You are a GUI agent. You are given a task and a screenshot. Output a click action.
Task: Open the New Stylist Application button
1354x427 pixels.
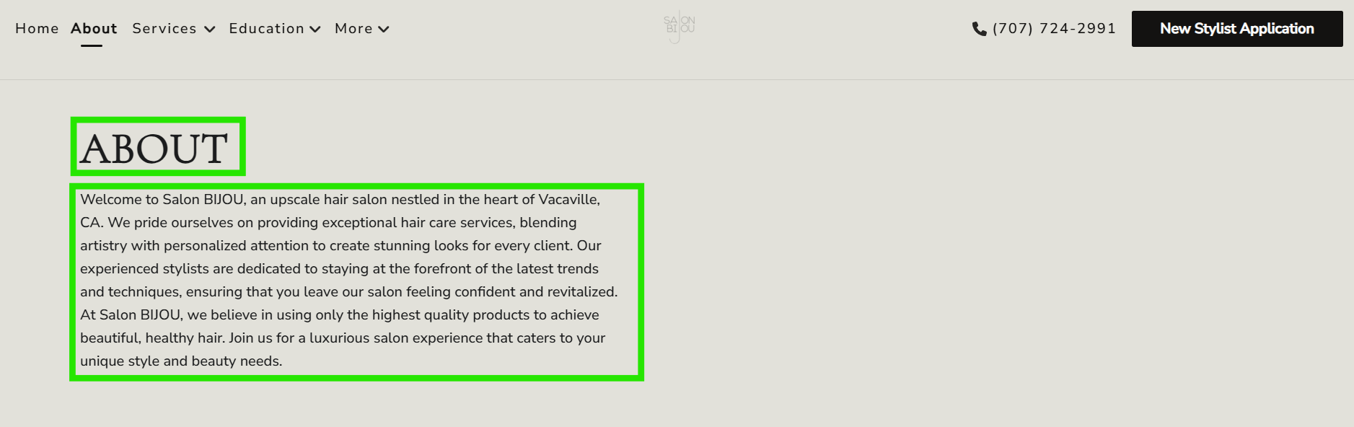1236,29
